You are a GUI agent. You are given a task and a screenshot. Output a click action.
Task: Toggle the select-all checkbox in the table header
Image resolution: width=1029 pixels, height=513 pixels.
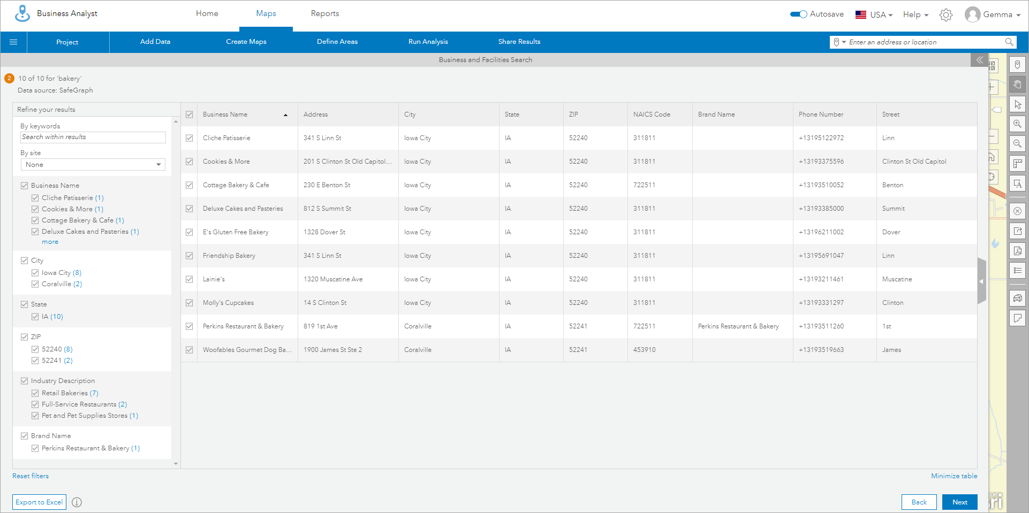click(190, 114)
